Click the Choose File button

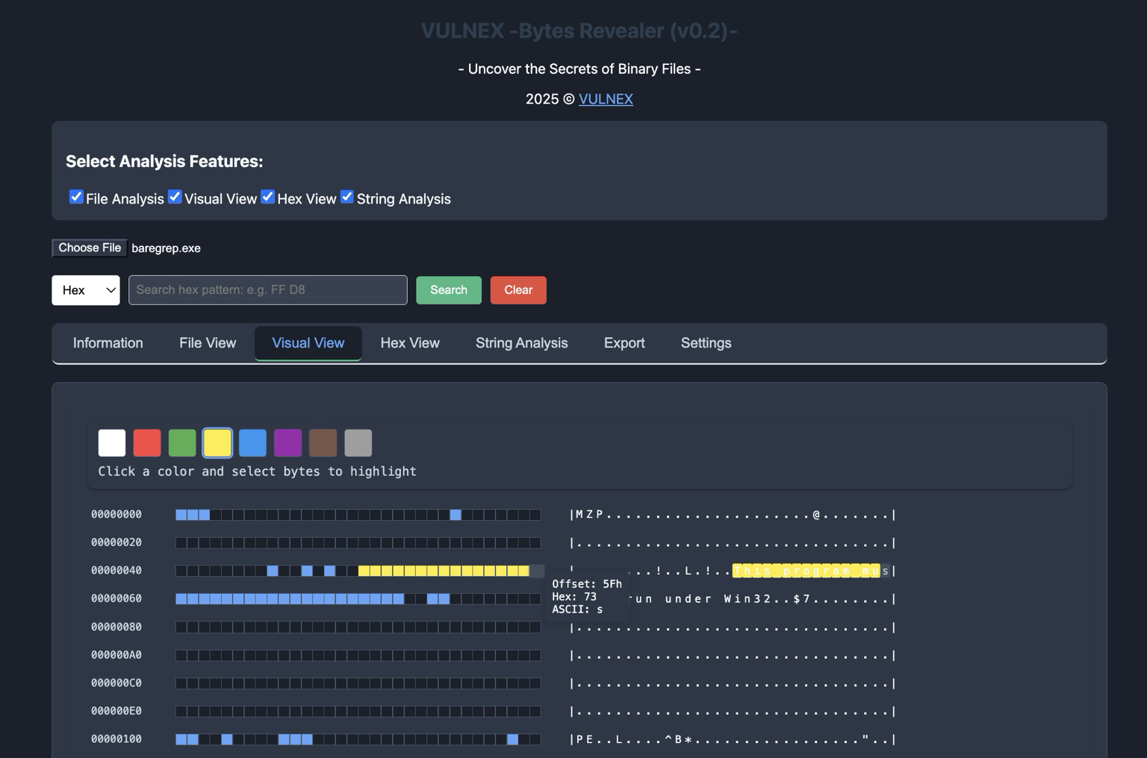(90, 248)
